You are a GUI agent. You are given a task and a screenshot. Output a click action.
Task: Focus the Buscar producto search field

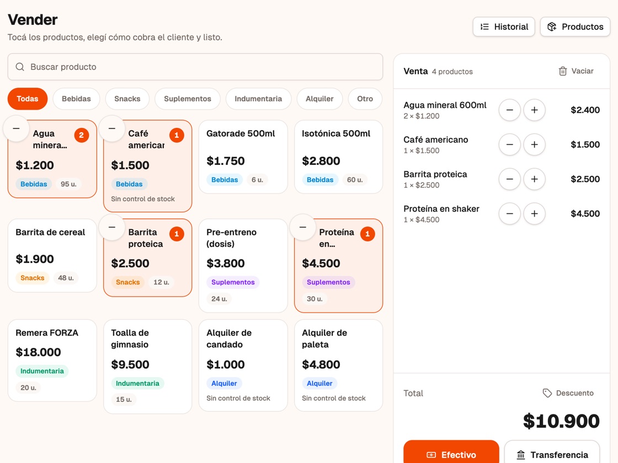pos(195,67)
